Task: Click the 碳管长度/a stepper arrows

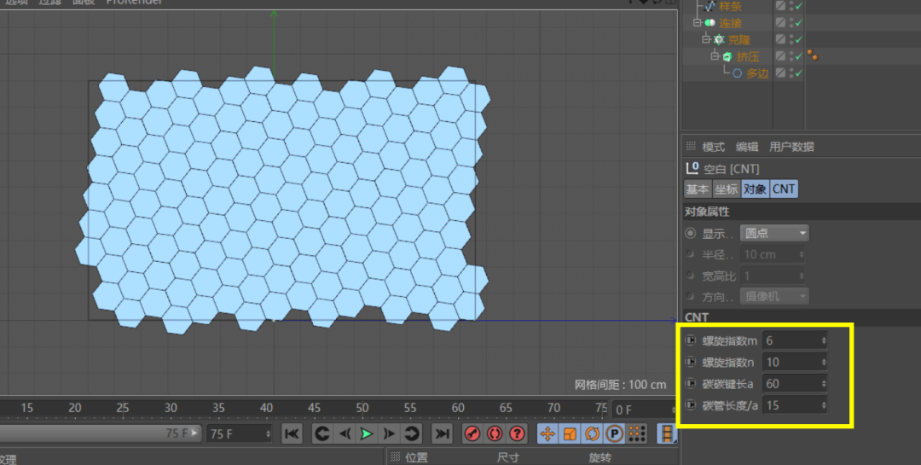Action: tap(824, 405)
